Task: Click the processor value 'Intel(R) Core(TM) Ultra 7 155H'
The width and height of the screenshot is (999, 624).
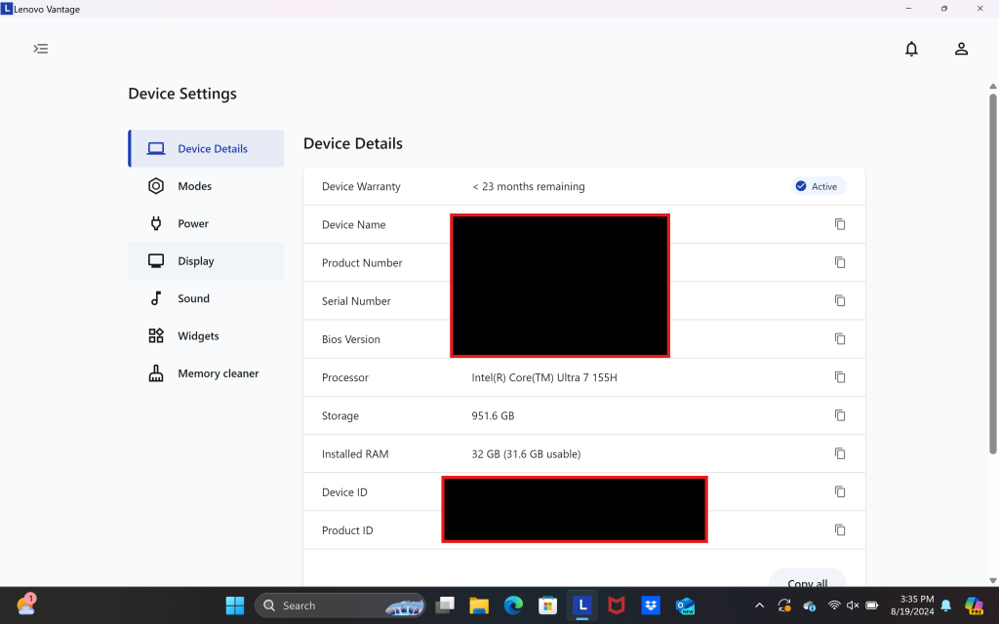Action: pyautogui.click(x=544, y=377)
